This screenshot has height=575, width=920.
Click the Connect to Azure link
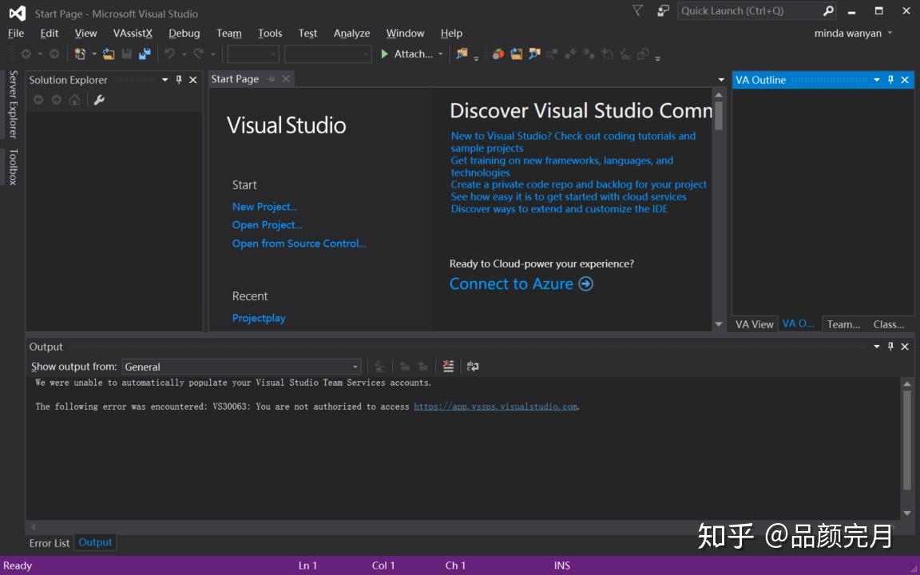click(511, 284)
